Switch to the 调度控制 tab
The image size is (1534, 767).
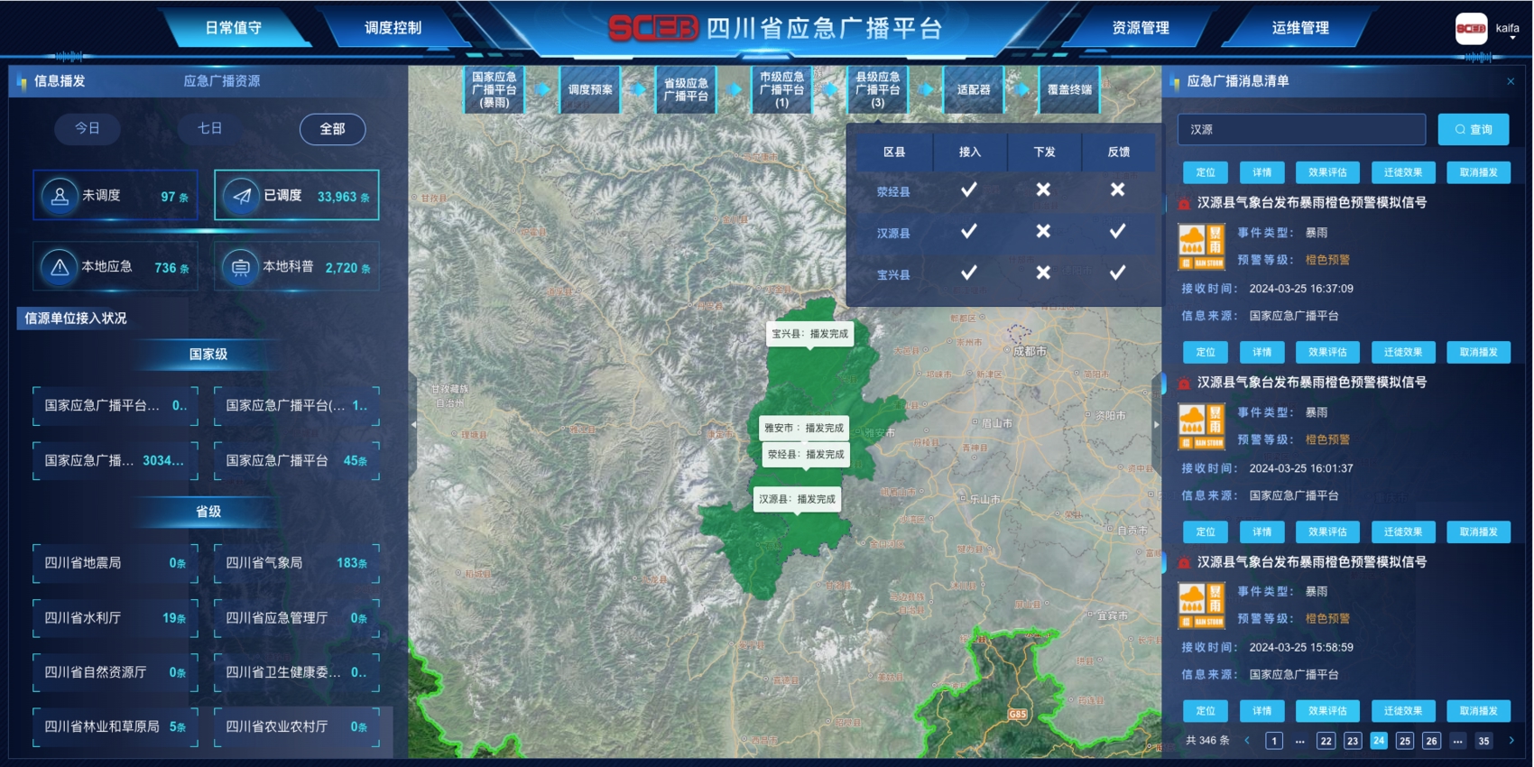tap(393, 28)
